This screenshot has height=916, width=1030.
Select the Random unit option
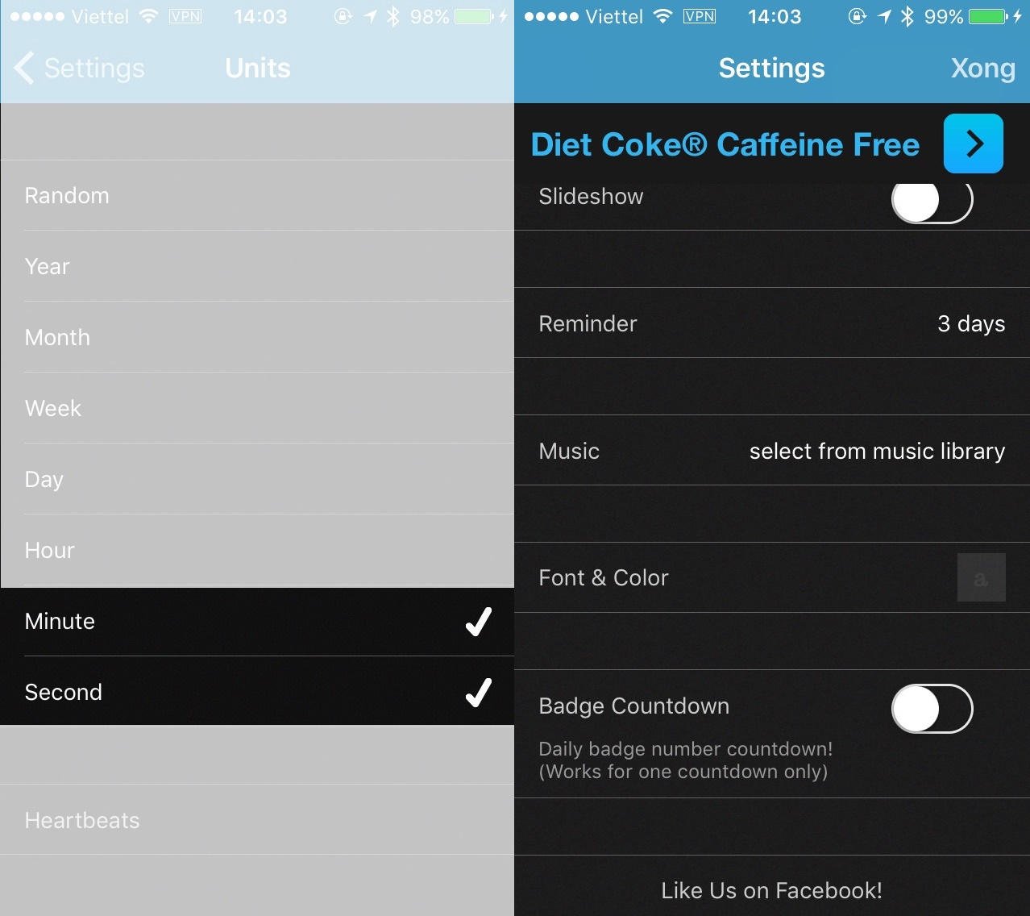[67, 195]
